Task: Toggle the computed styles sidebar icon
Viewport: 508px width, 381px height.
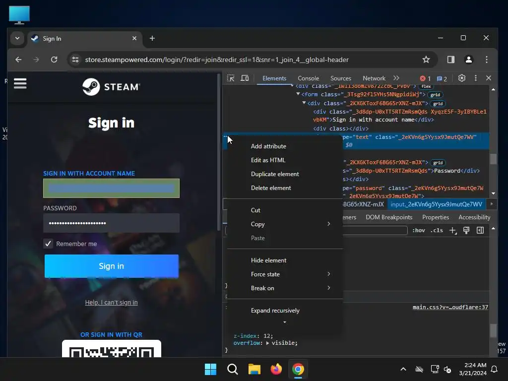Action: [x=480, y=230]
